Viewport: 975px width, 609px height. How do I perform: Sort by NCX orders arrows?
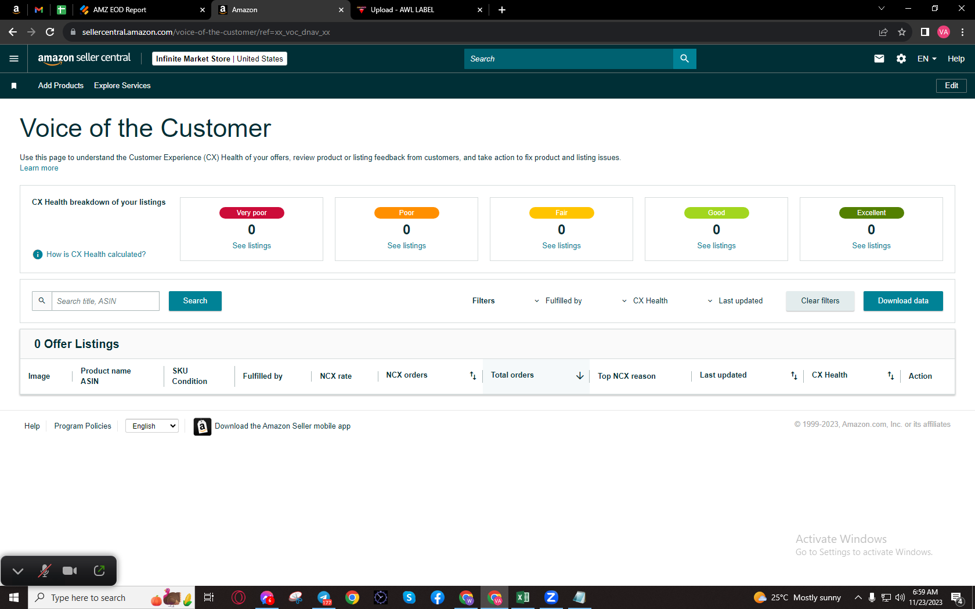tap(473, 376)
